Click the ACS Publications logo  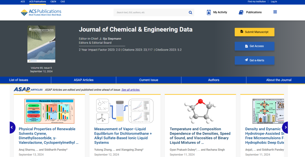coord(41,12)
